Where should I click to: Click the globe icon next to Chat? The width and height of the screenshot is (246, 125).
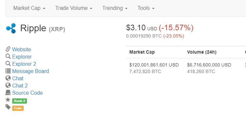point(8,78)
